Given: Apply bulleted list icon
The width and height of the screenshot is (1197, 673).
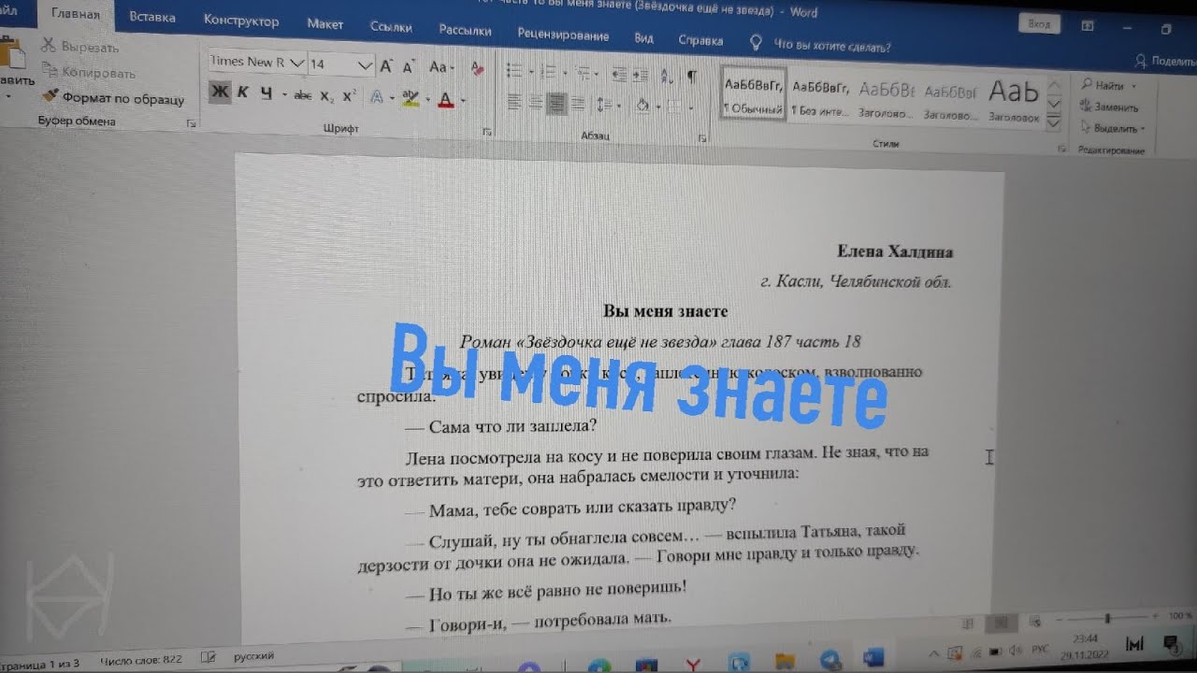Looking at the screenshot, I should point(513,71).
